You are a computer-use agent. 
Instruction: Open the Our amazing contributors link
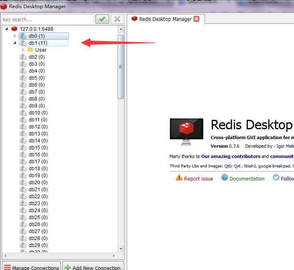coord(230,156)
